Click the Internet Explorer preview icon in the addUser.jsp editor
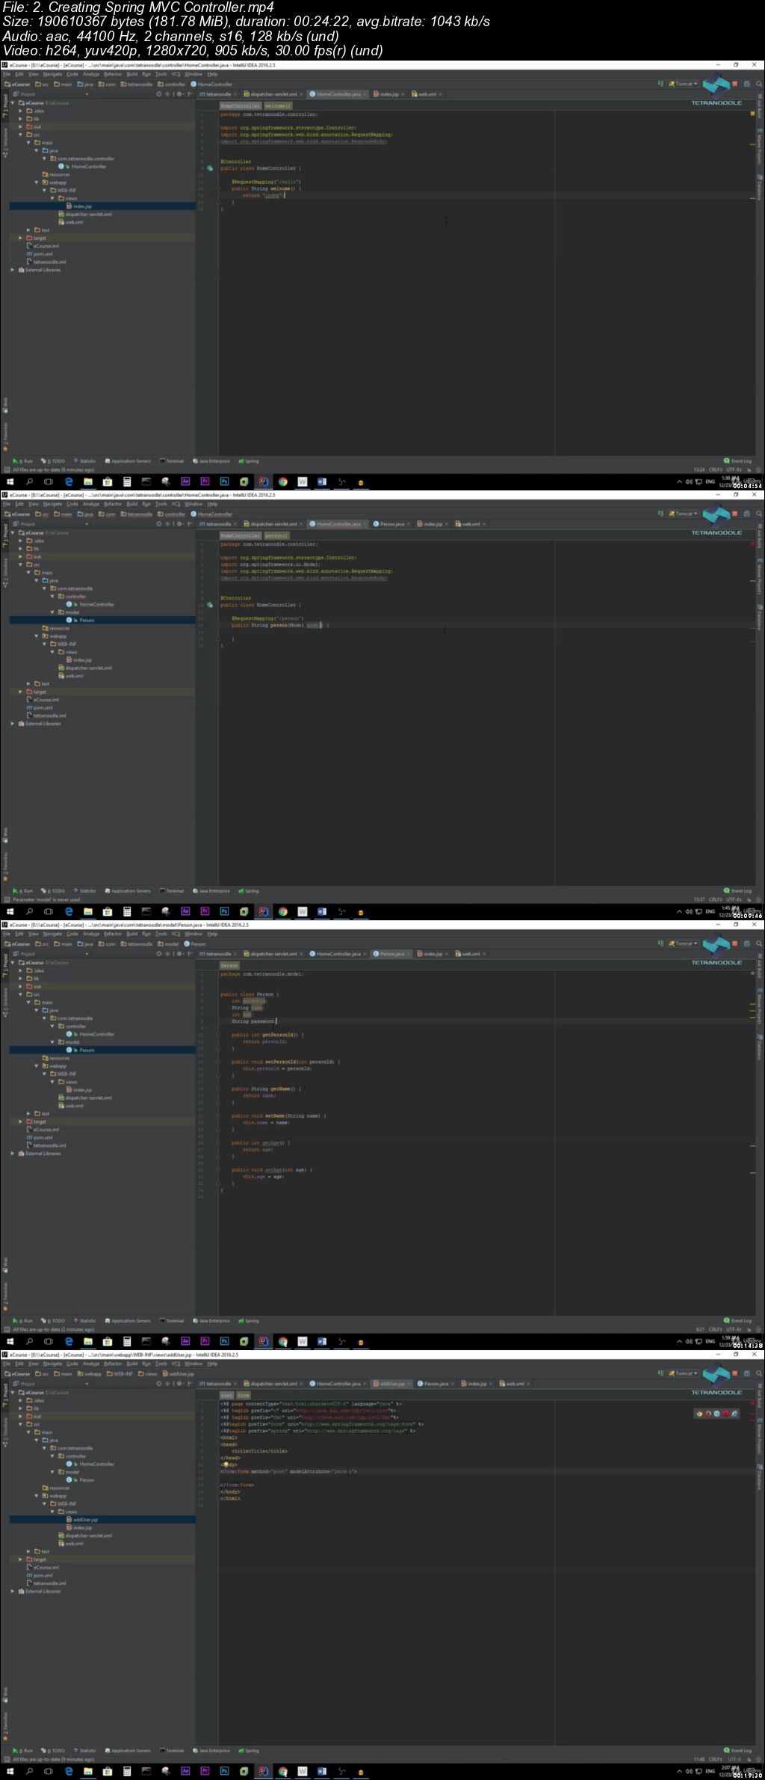765x1780 pixels. tap(734, 1414)
